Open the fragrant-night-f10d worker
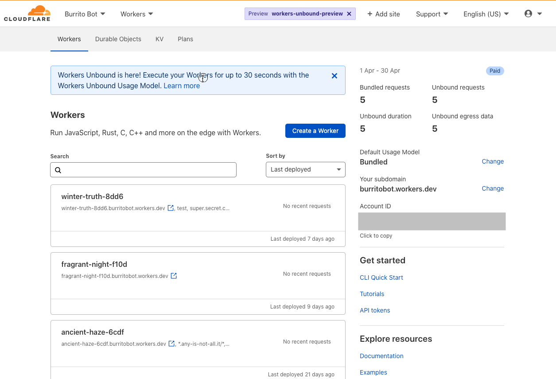Image resolution: width=556 pixels, height=379 pixels. 94,264
